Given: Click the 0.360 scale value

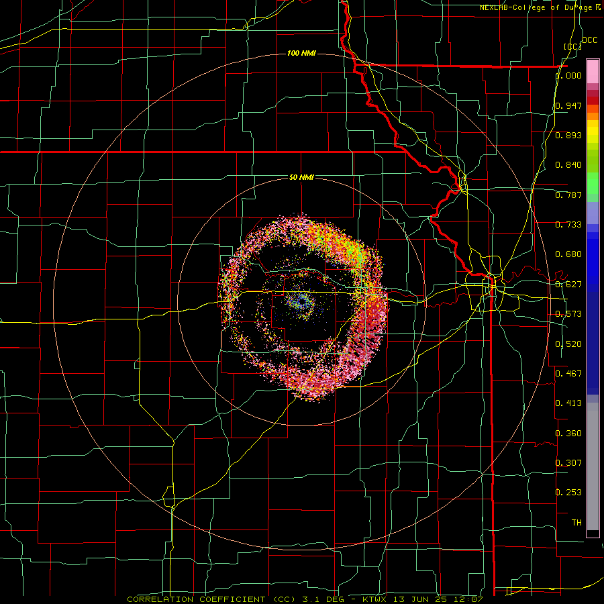Looking at the screenshot, I should pyautogui.click(x=568, y=434).
